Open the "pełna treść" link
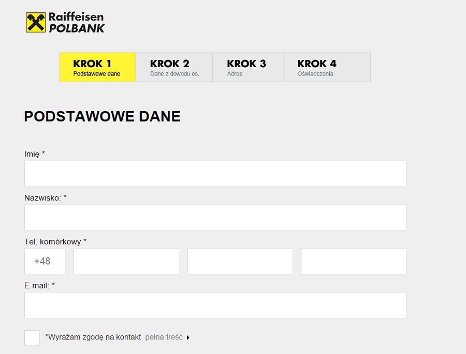466x354 pixels. pyautogui.click(x=164, y=337)
